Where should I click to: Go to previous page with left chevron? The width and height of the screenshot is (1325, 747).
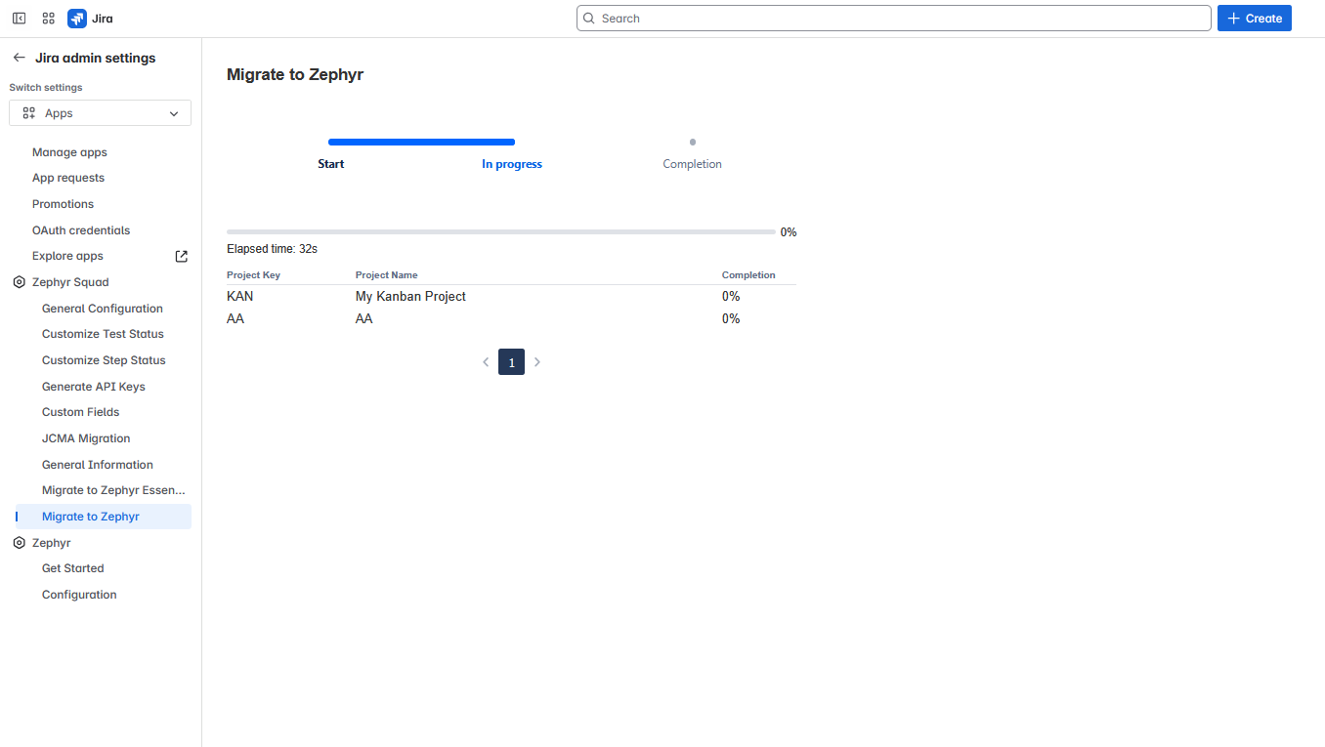pyautogui.click(x=486, y=361)
